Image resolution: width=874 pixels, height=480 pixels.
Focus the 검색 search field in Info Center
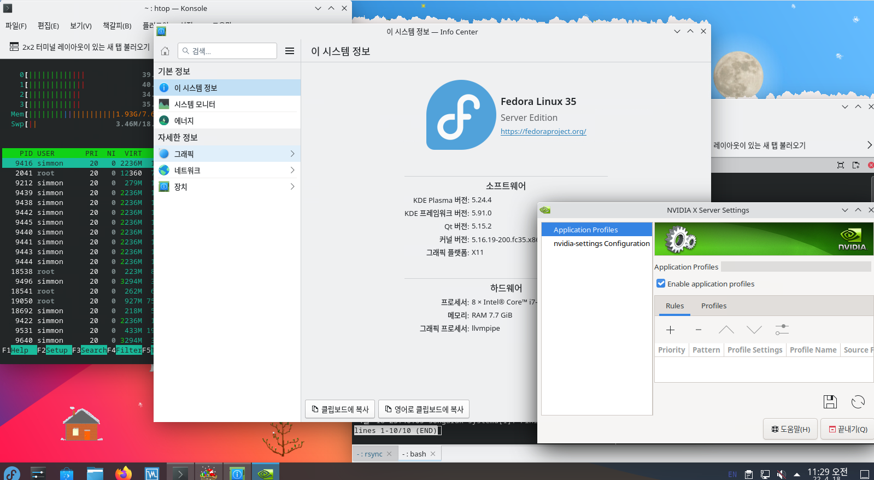point(227,51)
